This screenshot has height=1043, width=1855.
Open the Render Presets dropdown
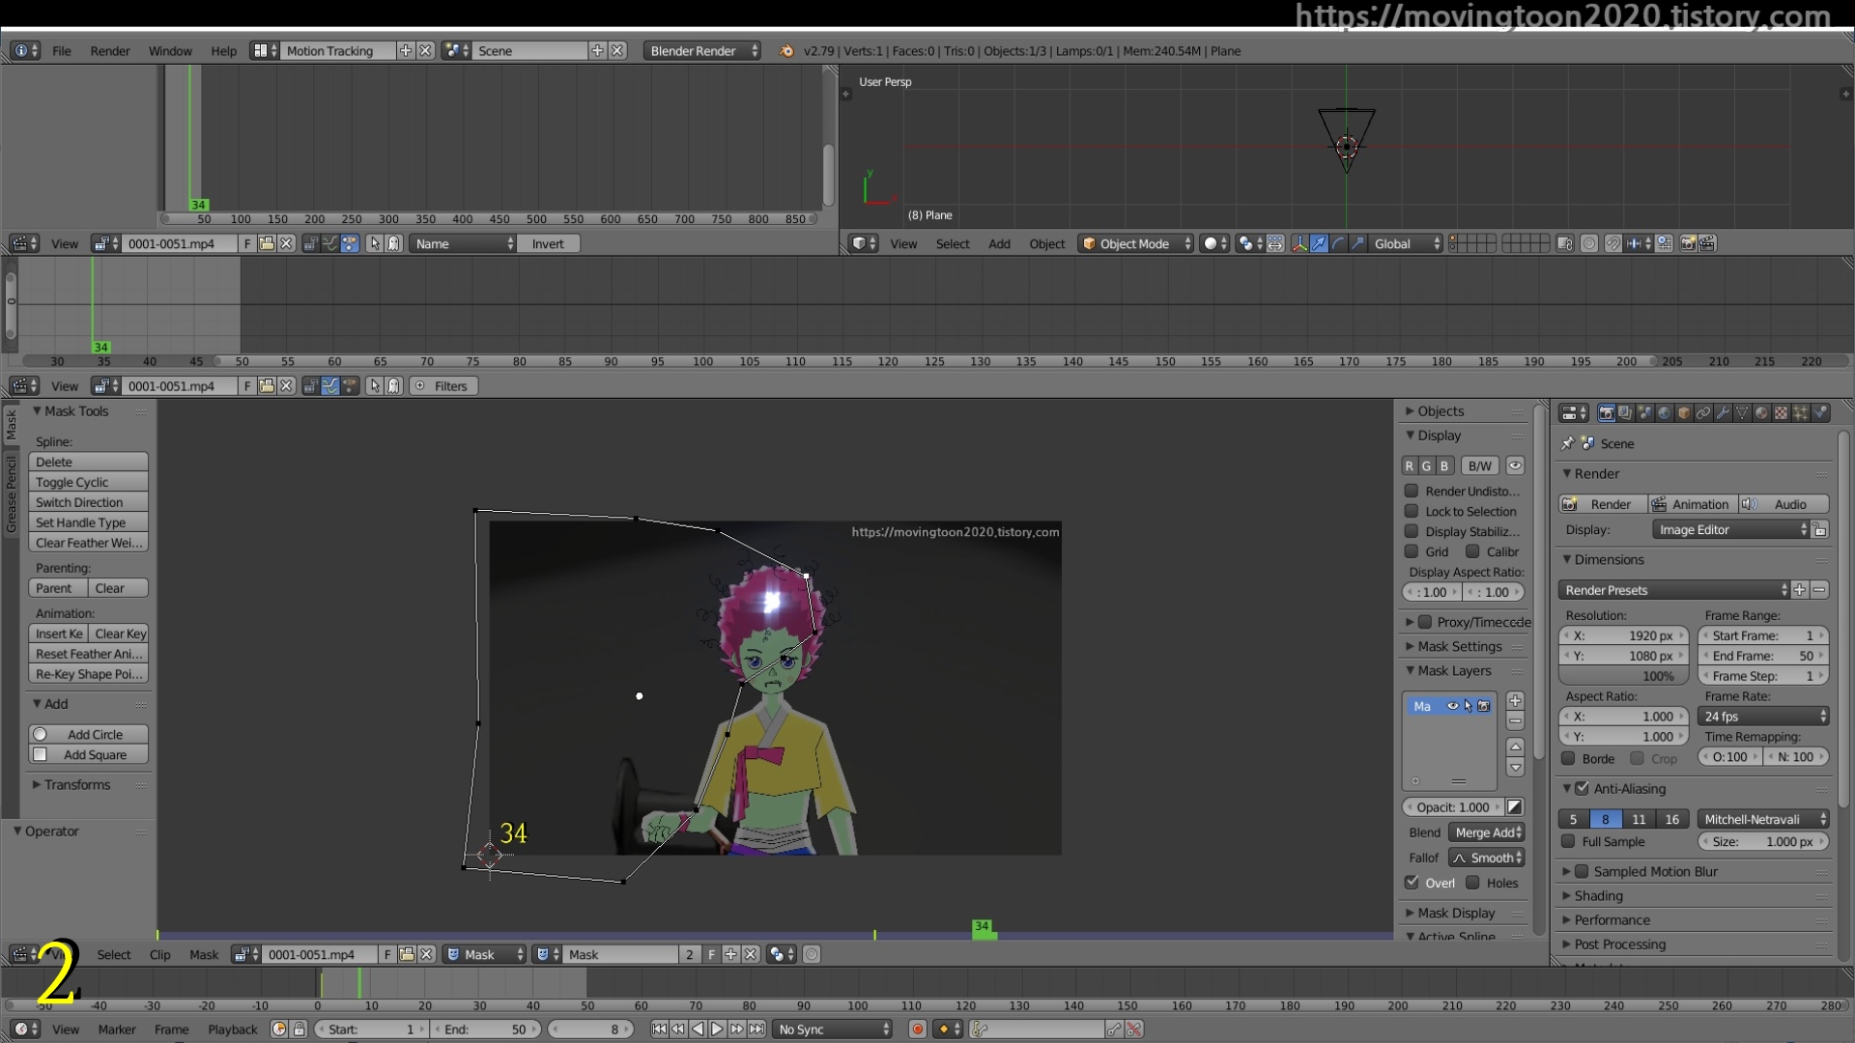point(1673,590)
